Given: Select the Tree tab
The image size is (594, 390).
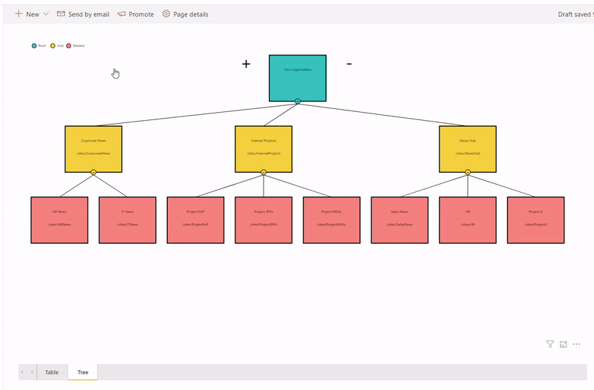Looking at the screenshot, I should click(82, 372).
